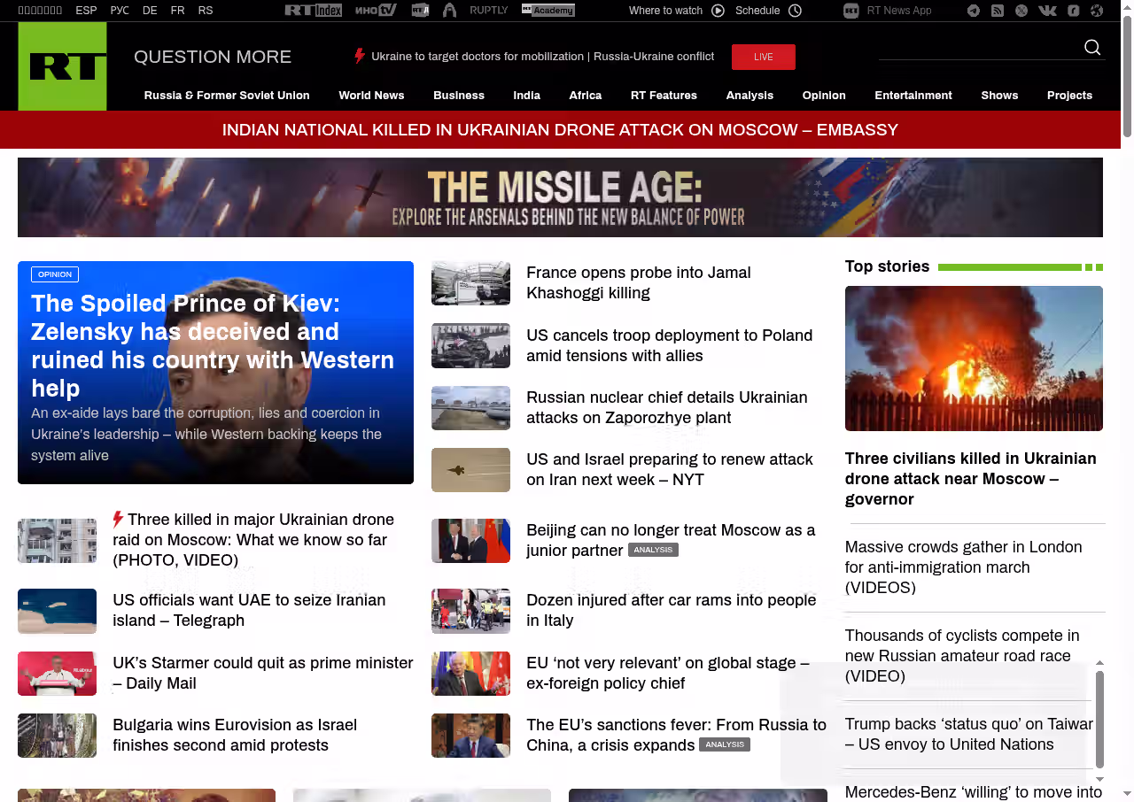Open the VK social icon

(x=1047, y=11)
